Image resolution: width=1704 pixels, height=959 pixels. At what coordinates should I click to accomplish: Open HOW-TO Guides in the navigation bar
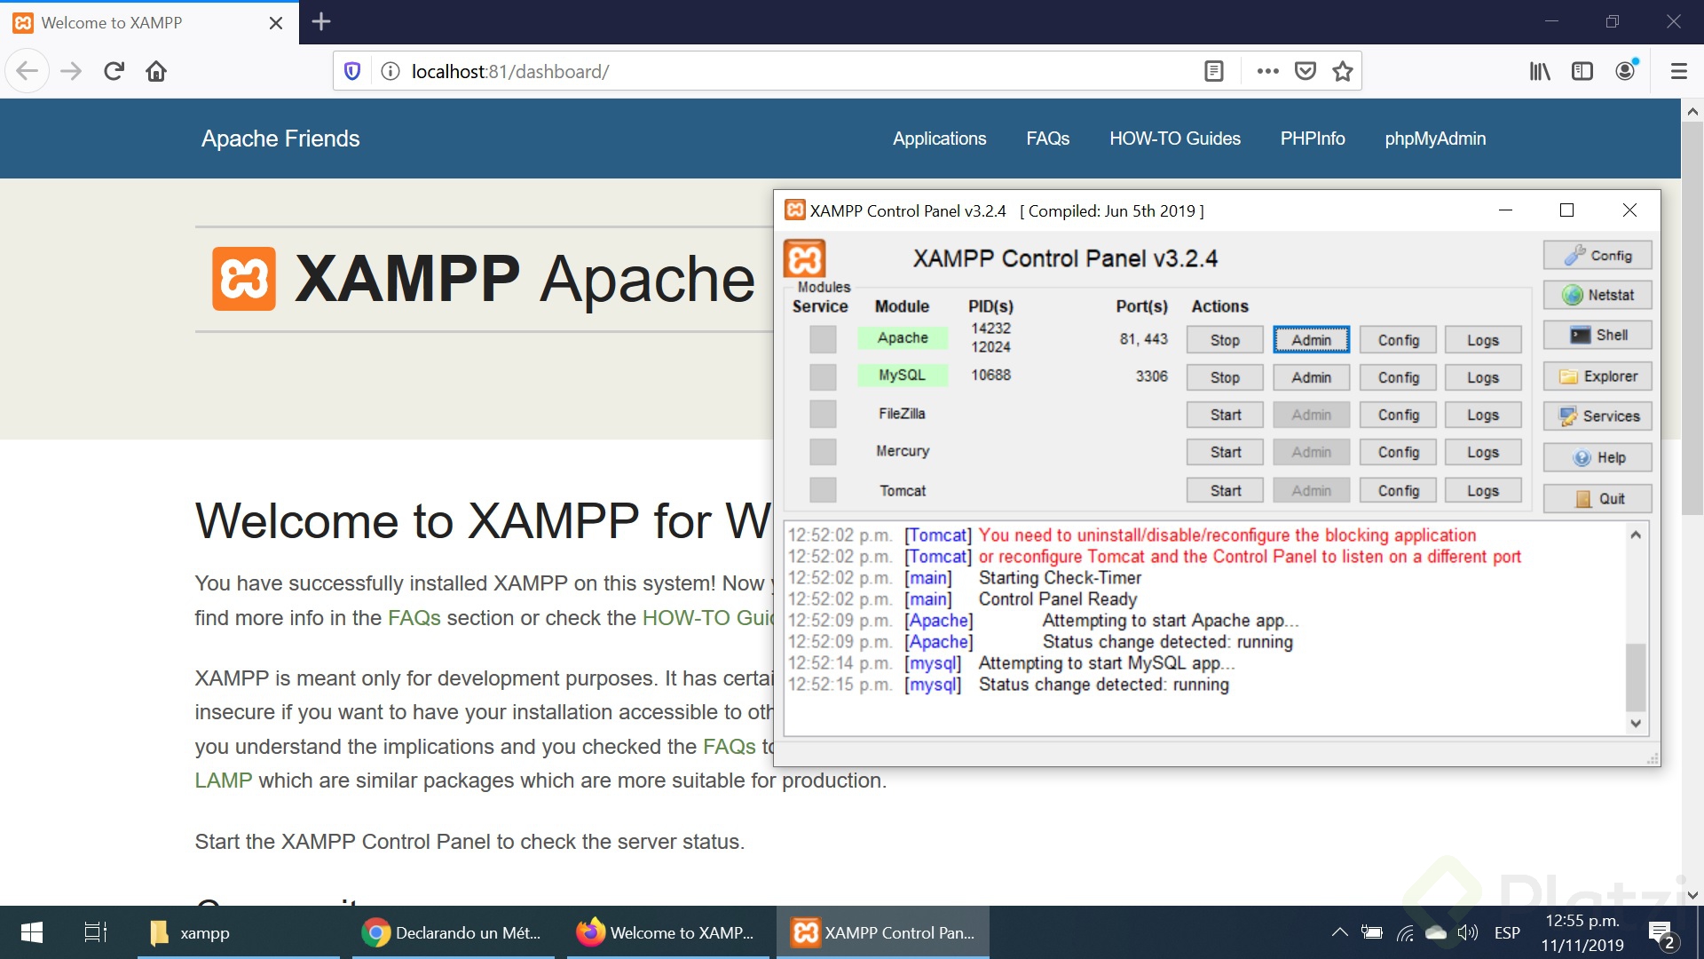(x=1174, y=139)
